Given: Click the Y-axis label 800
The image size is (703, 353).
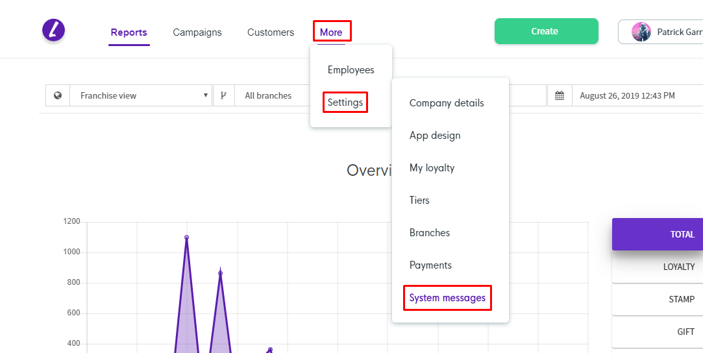Looking at the screenshot, I should click(x=73, y=283).
